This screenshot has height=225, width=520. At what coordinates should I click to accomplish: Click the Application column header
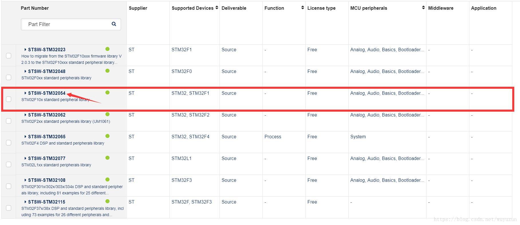pos(484,8)
